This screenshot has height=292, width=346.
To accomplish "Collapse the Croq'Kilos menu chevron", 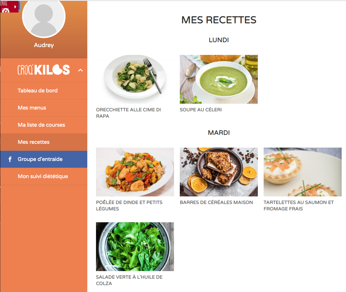I will click(x=81, y=70).
